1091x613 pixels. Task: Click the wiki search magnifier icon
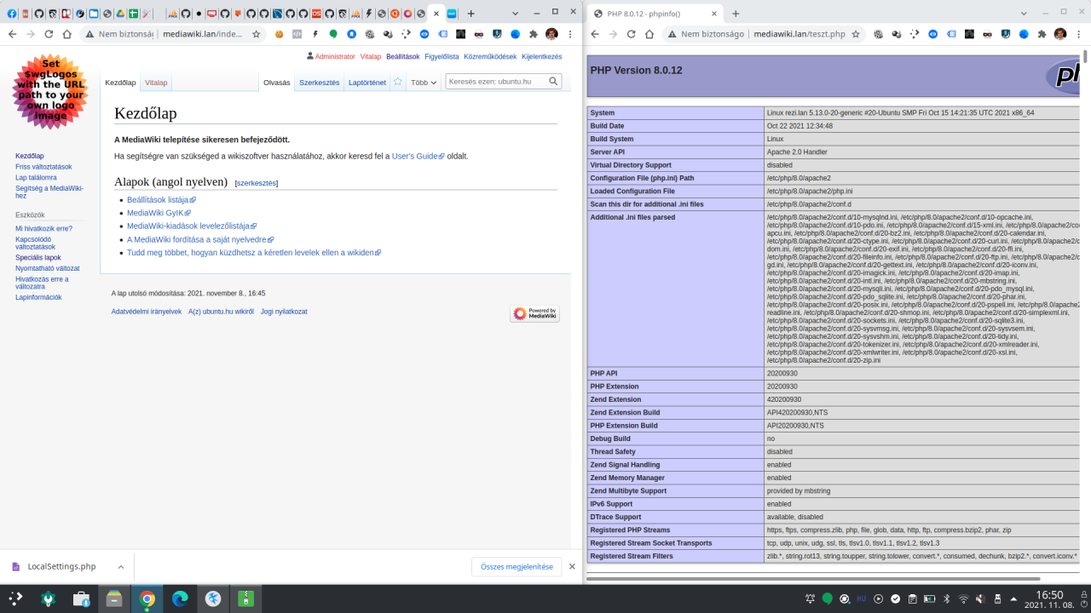tap(553, 82)
